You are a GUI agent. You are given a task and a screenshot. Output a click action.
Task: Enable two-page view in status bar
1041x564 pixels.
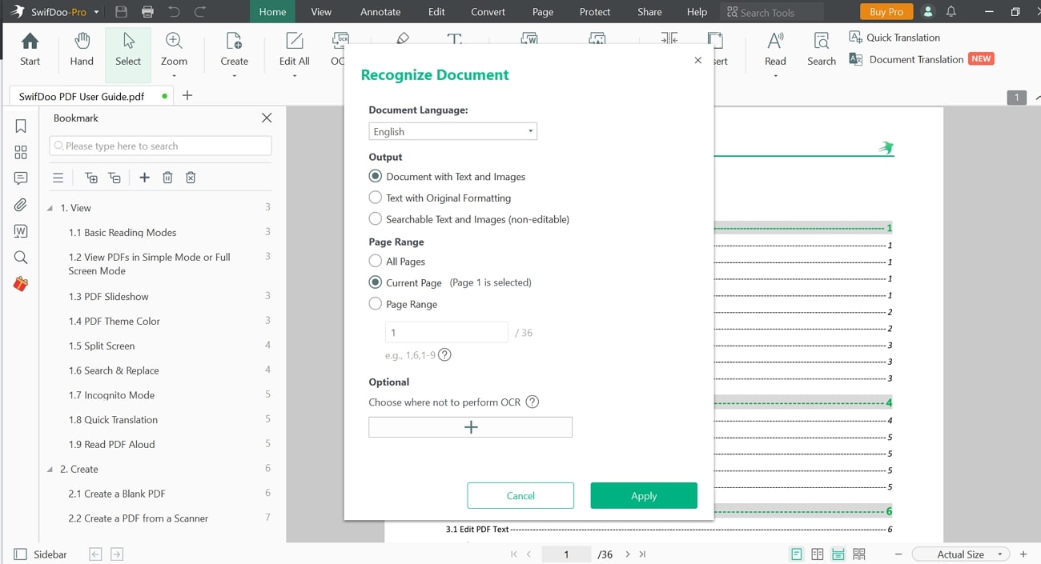pos(817,554)
